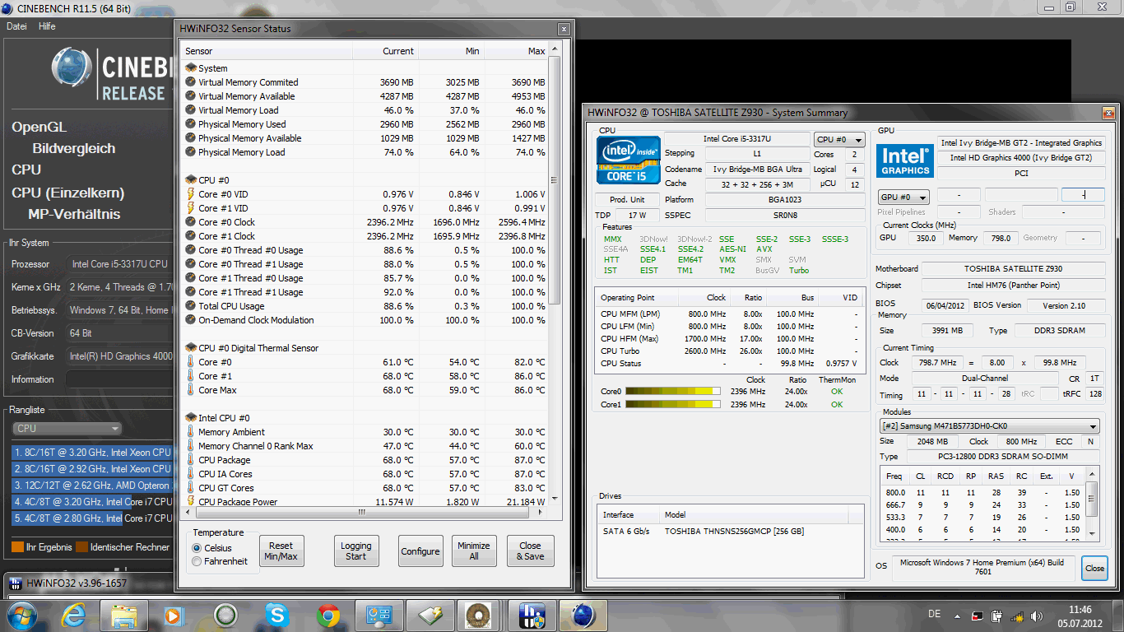Click the Close & Save button
Screen dimensions: 1124x632
531,551
